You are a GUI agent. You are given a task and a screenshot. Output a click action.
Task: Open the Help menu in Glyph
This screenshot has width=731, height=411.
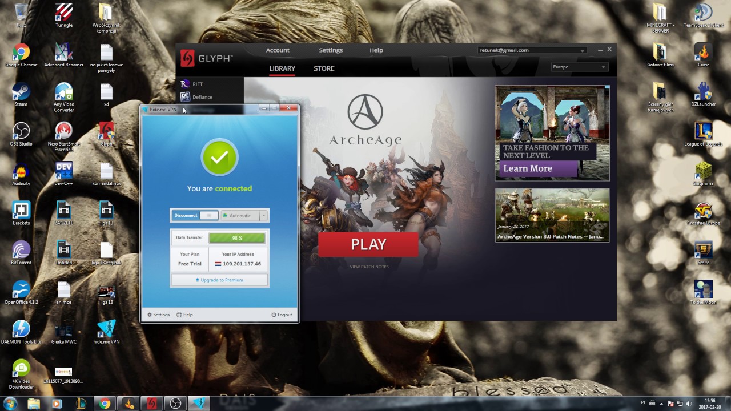point(376,50)
